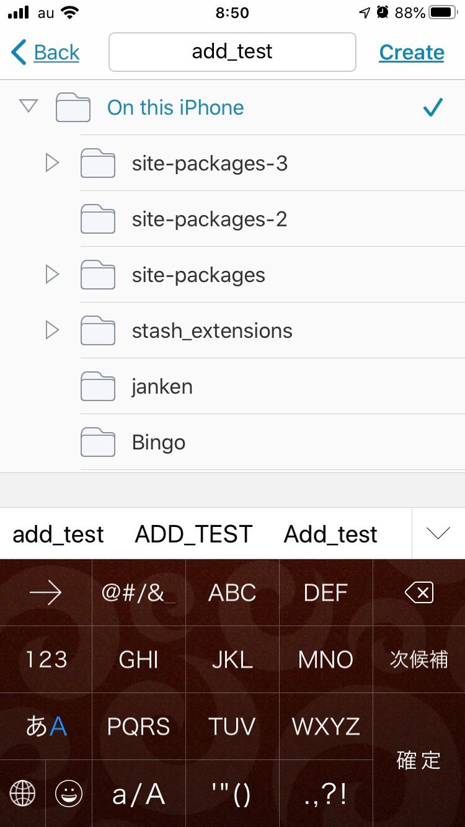Expand the stash_extensions folder triangle
The height and width of the screenshot is (827, 465).
(52, 330)
